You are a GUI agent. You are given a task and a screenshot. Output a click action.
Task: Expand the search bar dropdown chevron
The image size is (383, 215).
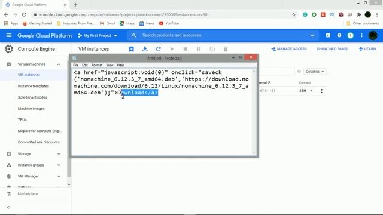312,35
